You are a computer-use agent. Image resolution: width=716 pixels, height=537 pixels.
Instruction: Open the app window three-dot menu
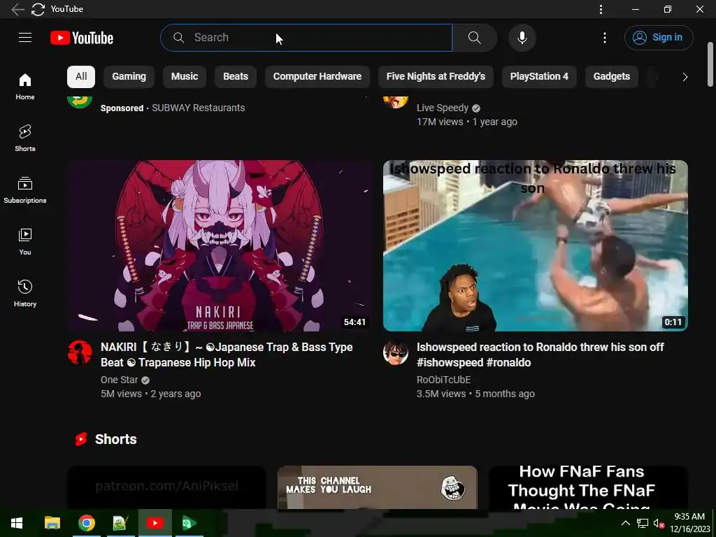(x=601, y=9)
